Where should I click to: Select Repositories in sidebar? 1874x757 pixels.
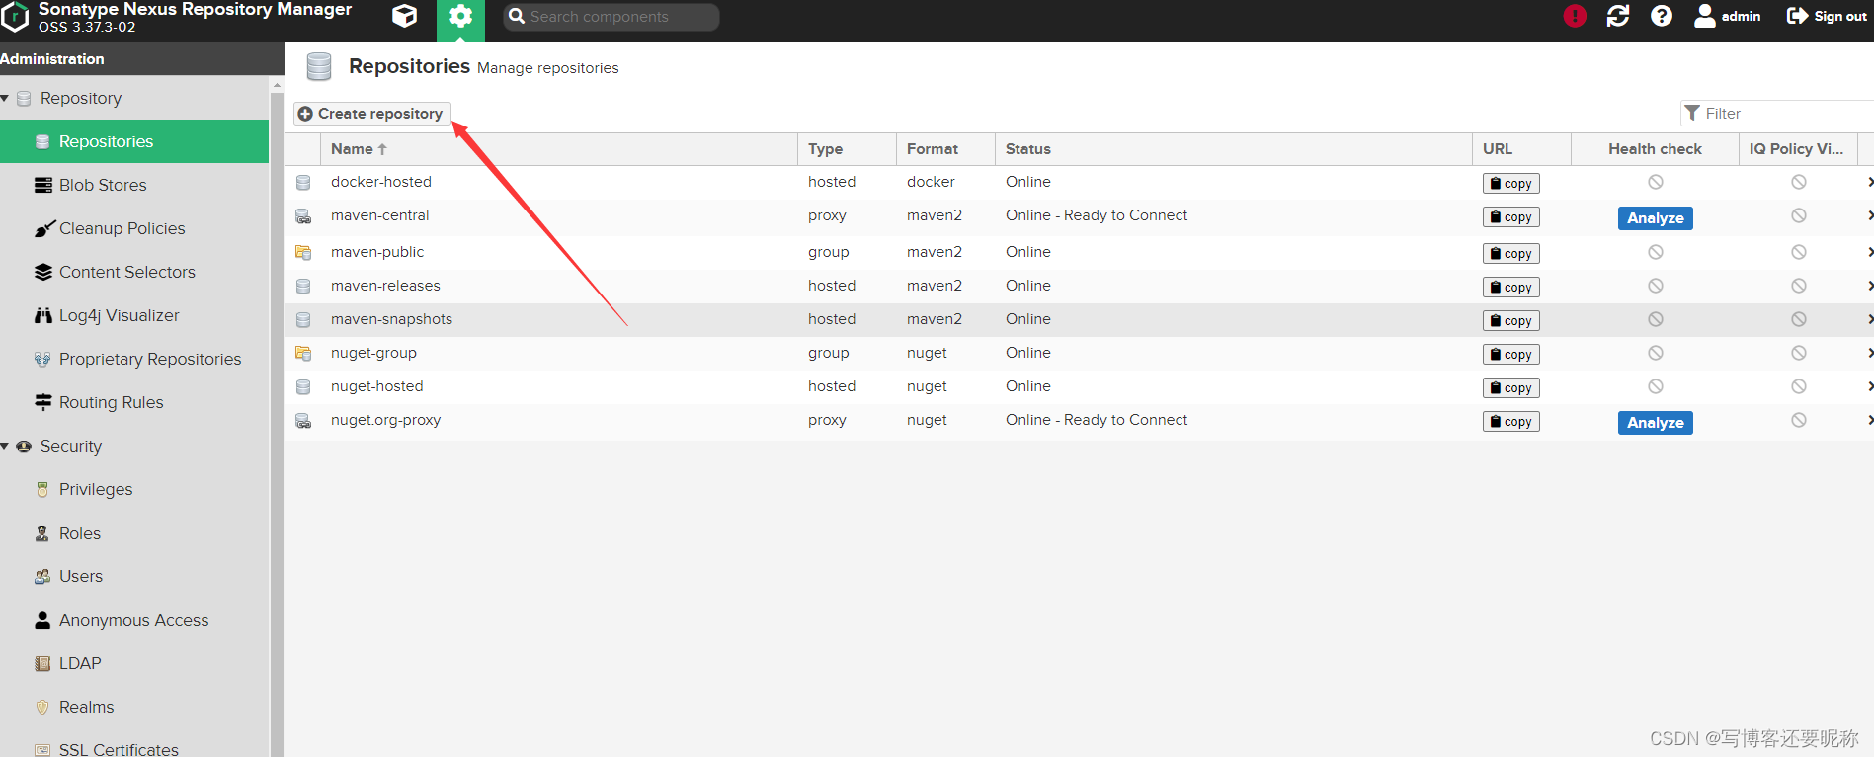pos(134,141)
